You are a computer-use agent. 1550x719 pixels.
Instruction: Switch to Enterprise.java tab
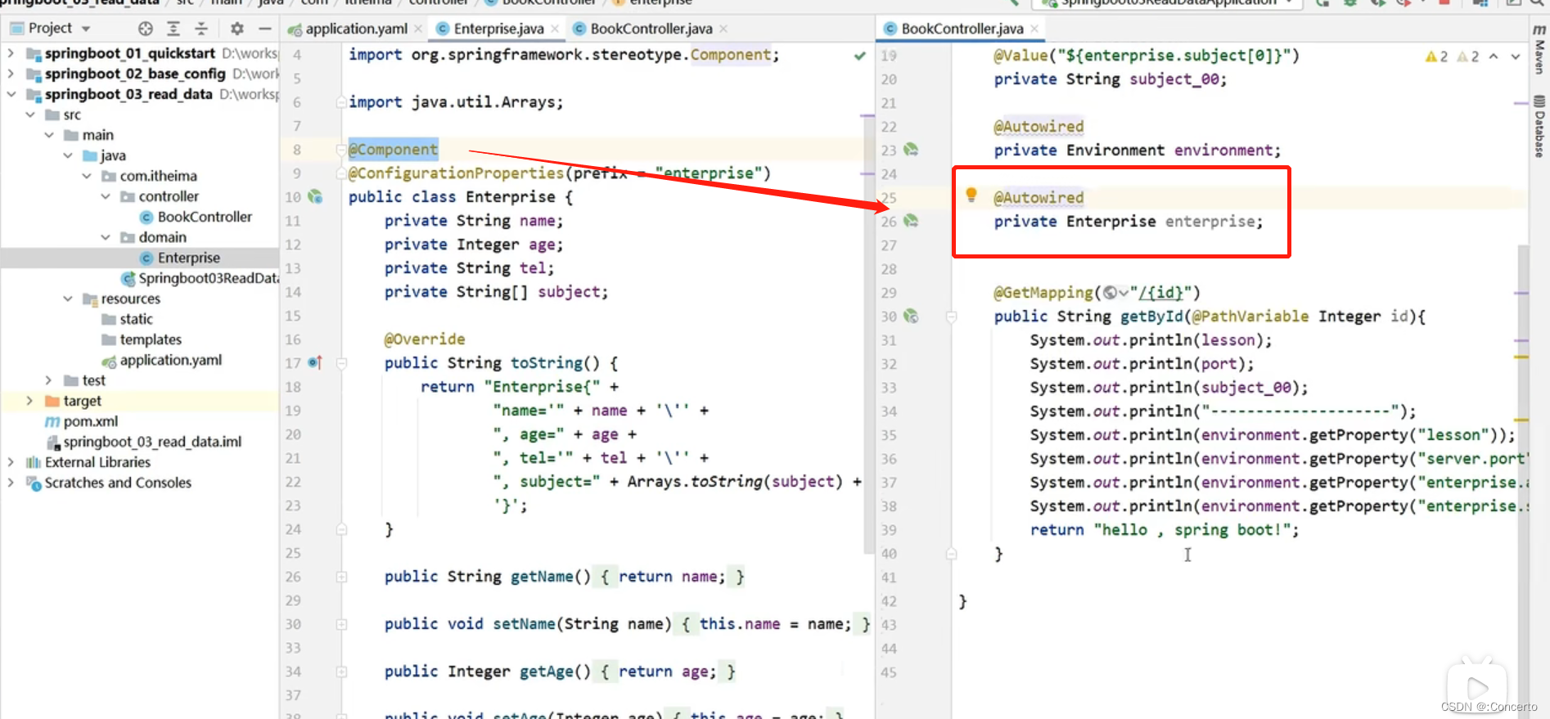click(498, 29)
